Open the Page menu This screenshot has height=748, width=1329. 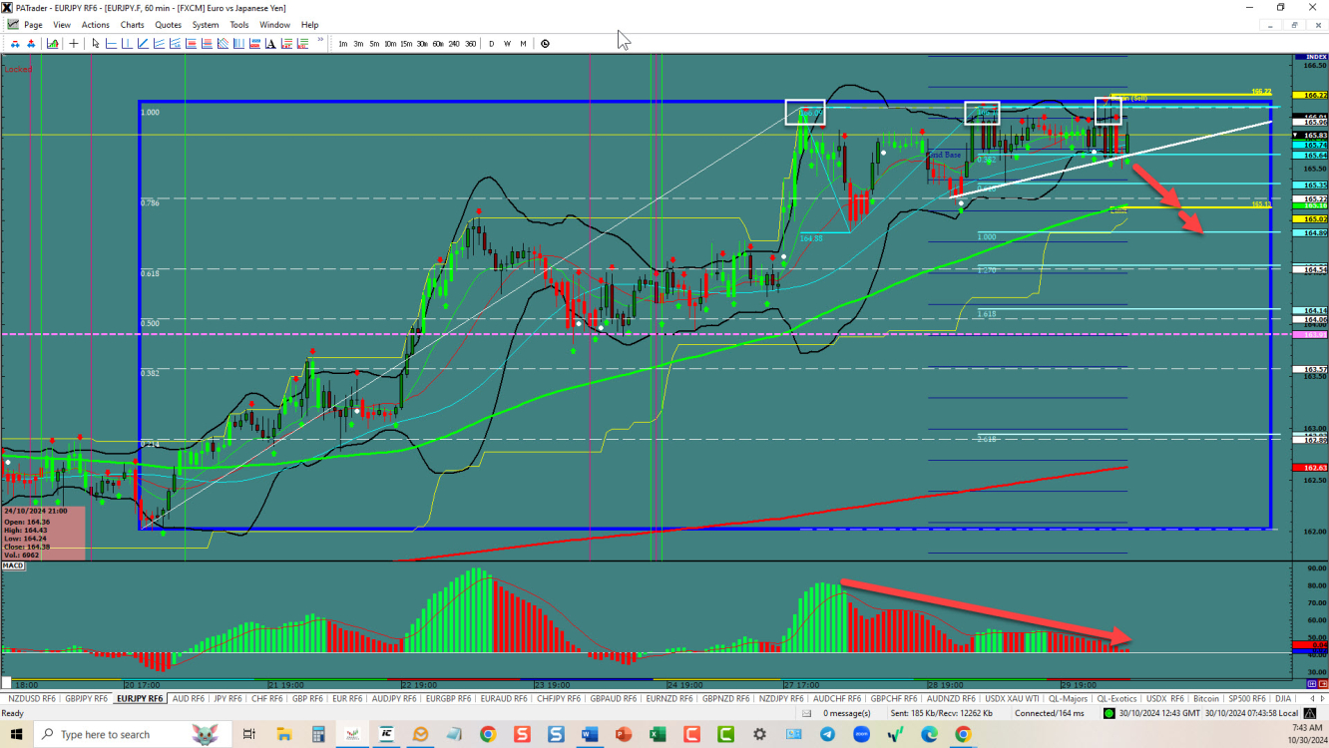[33, 24]
